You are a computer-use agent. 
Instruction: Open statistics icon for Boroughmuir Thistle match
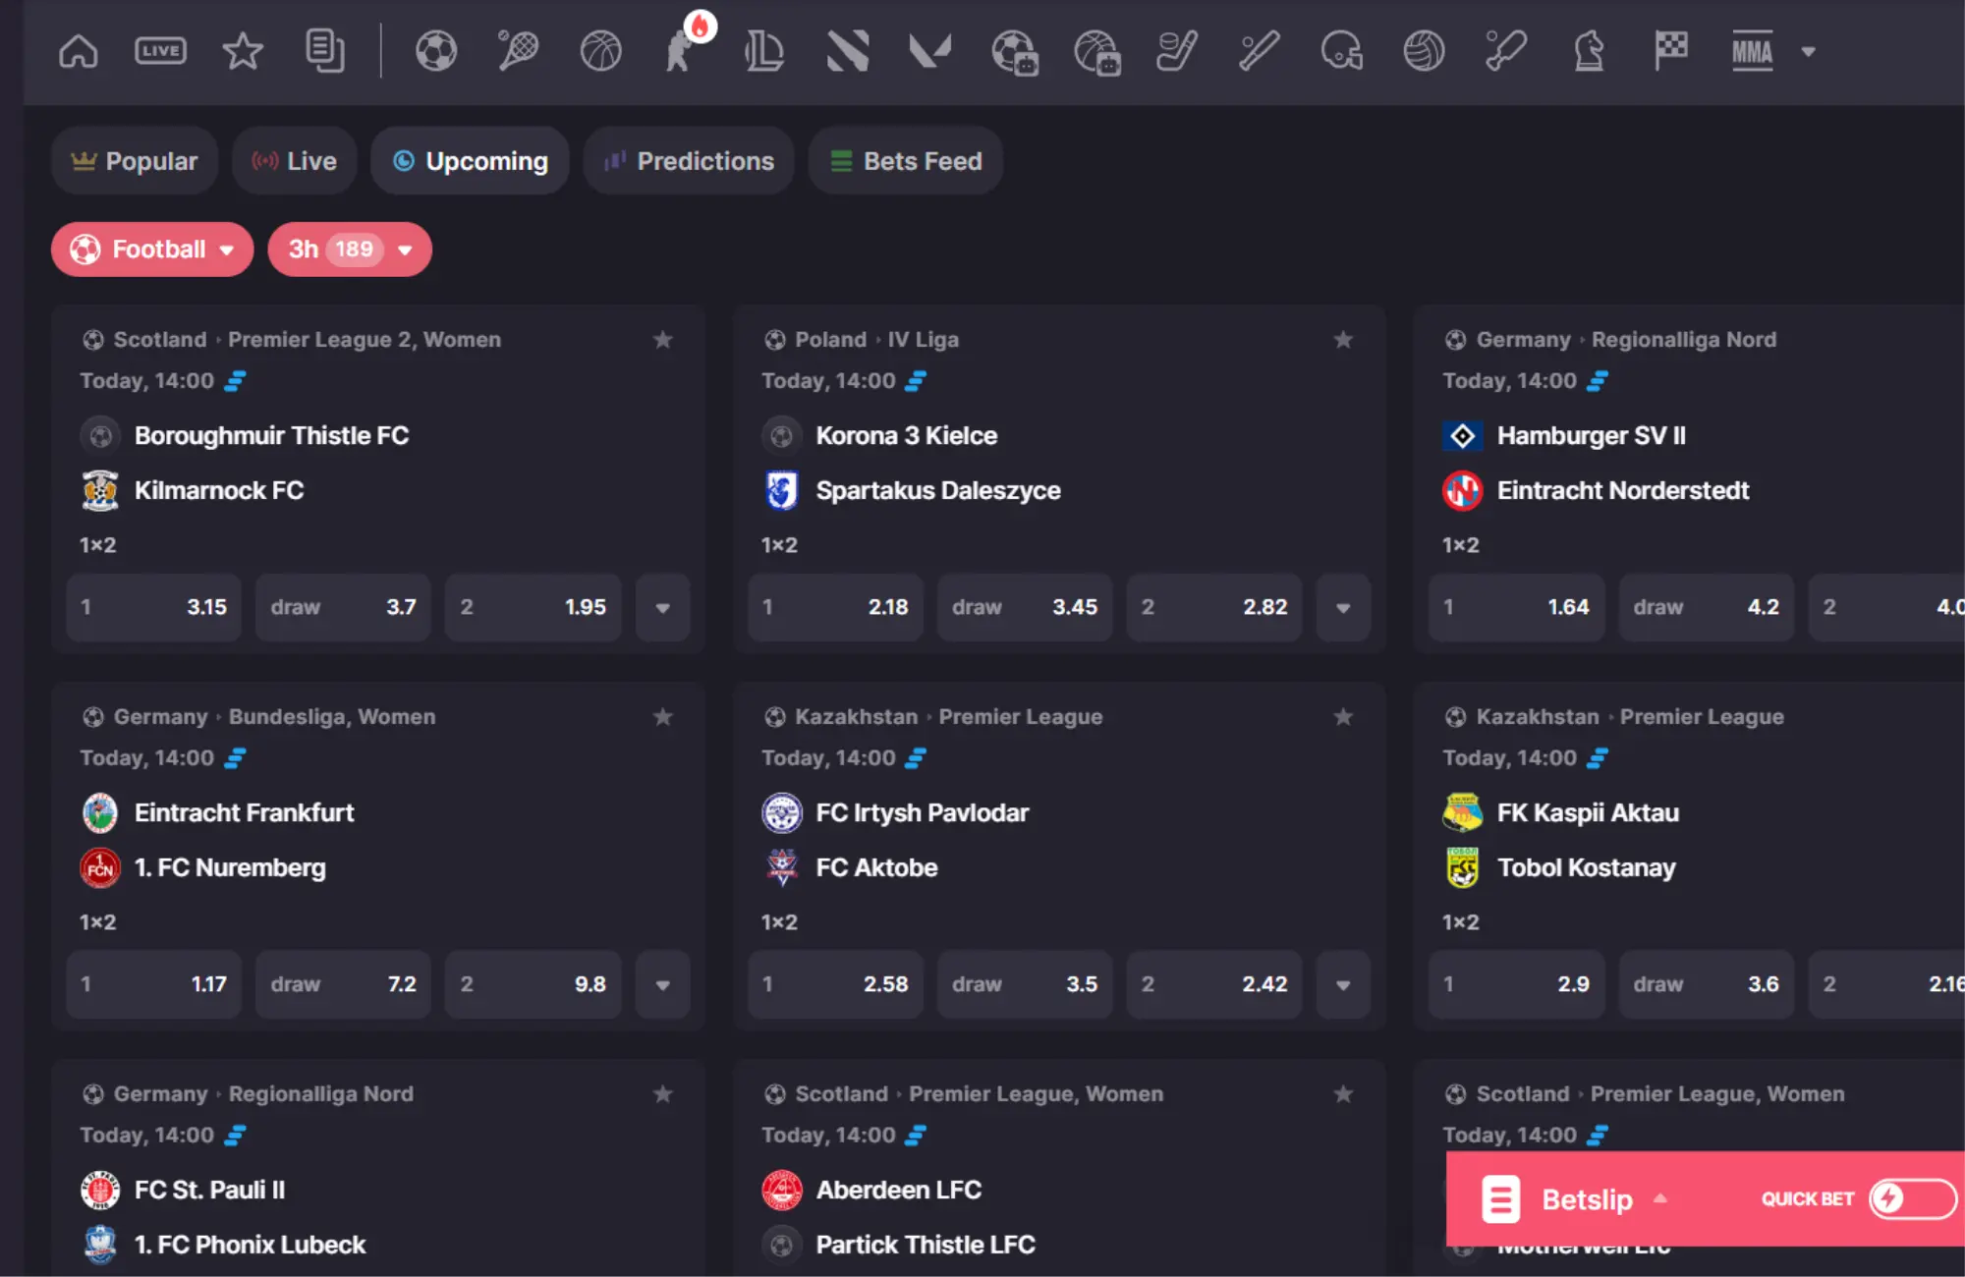point(236,381)
